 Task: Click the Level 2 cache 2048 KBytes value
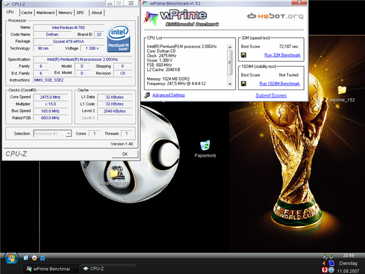click(115, 111)
